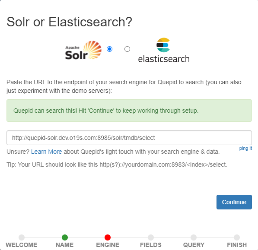Click the WELCOME step dot
Image resolution: width=258 pixels, height=250 pixels.
[x=22, y=237]
